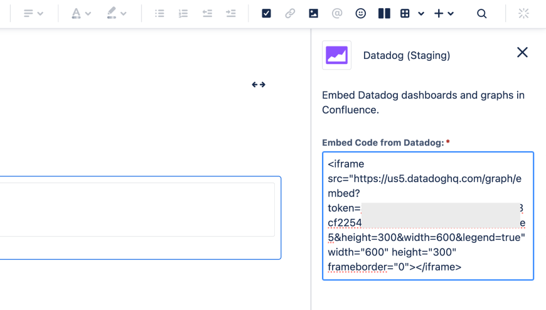Viewport: 546px width, 310px height.
Task: Insert page layouts columns
Action: (384, 13)
